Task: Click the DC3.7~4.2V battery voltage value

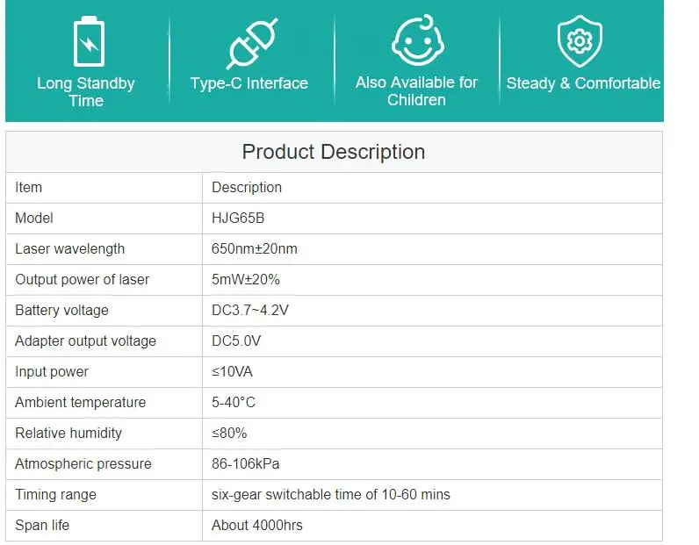Action: click(x=250, y=310)
